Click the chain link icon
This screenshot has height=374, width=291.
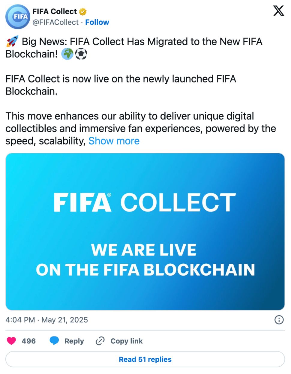(100, 341)
